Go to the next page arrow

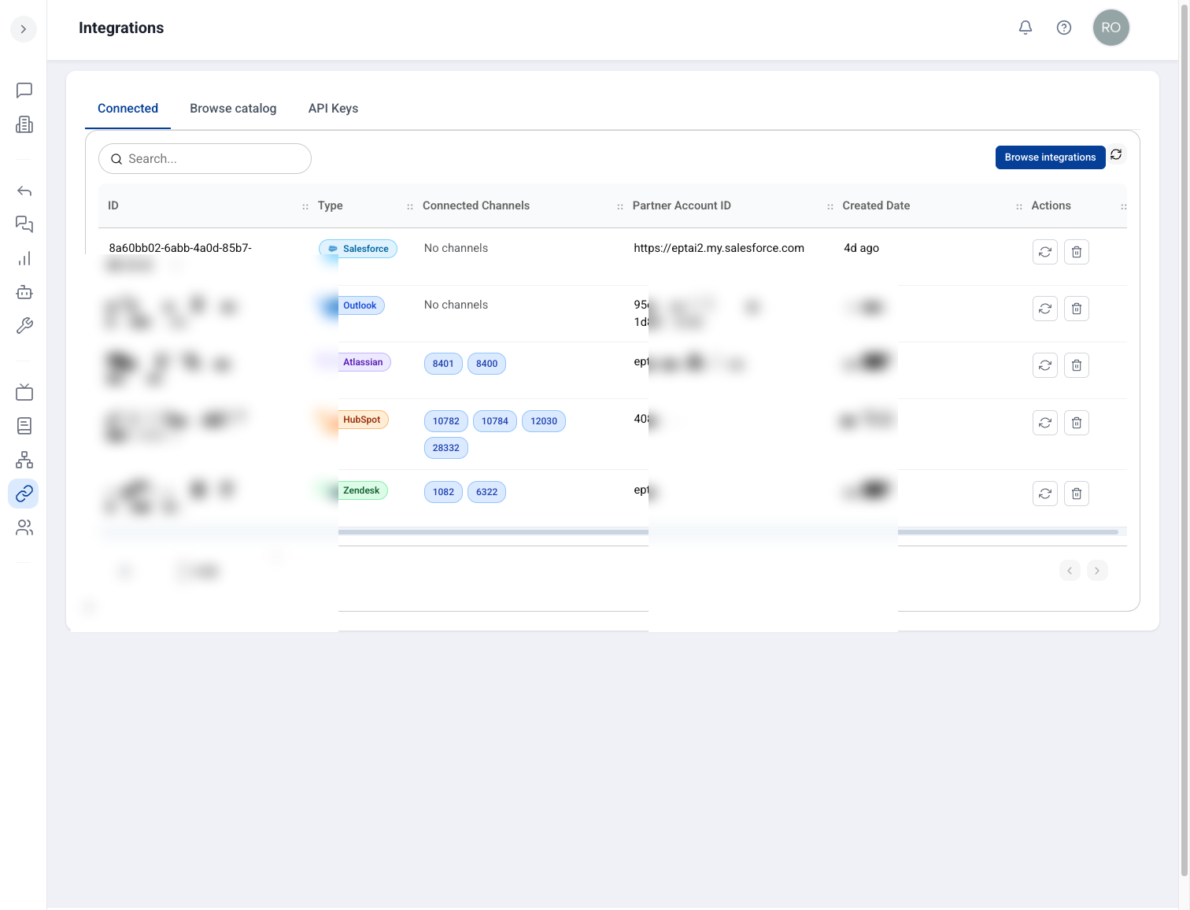tap(1097, 571)
